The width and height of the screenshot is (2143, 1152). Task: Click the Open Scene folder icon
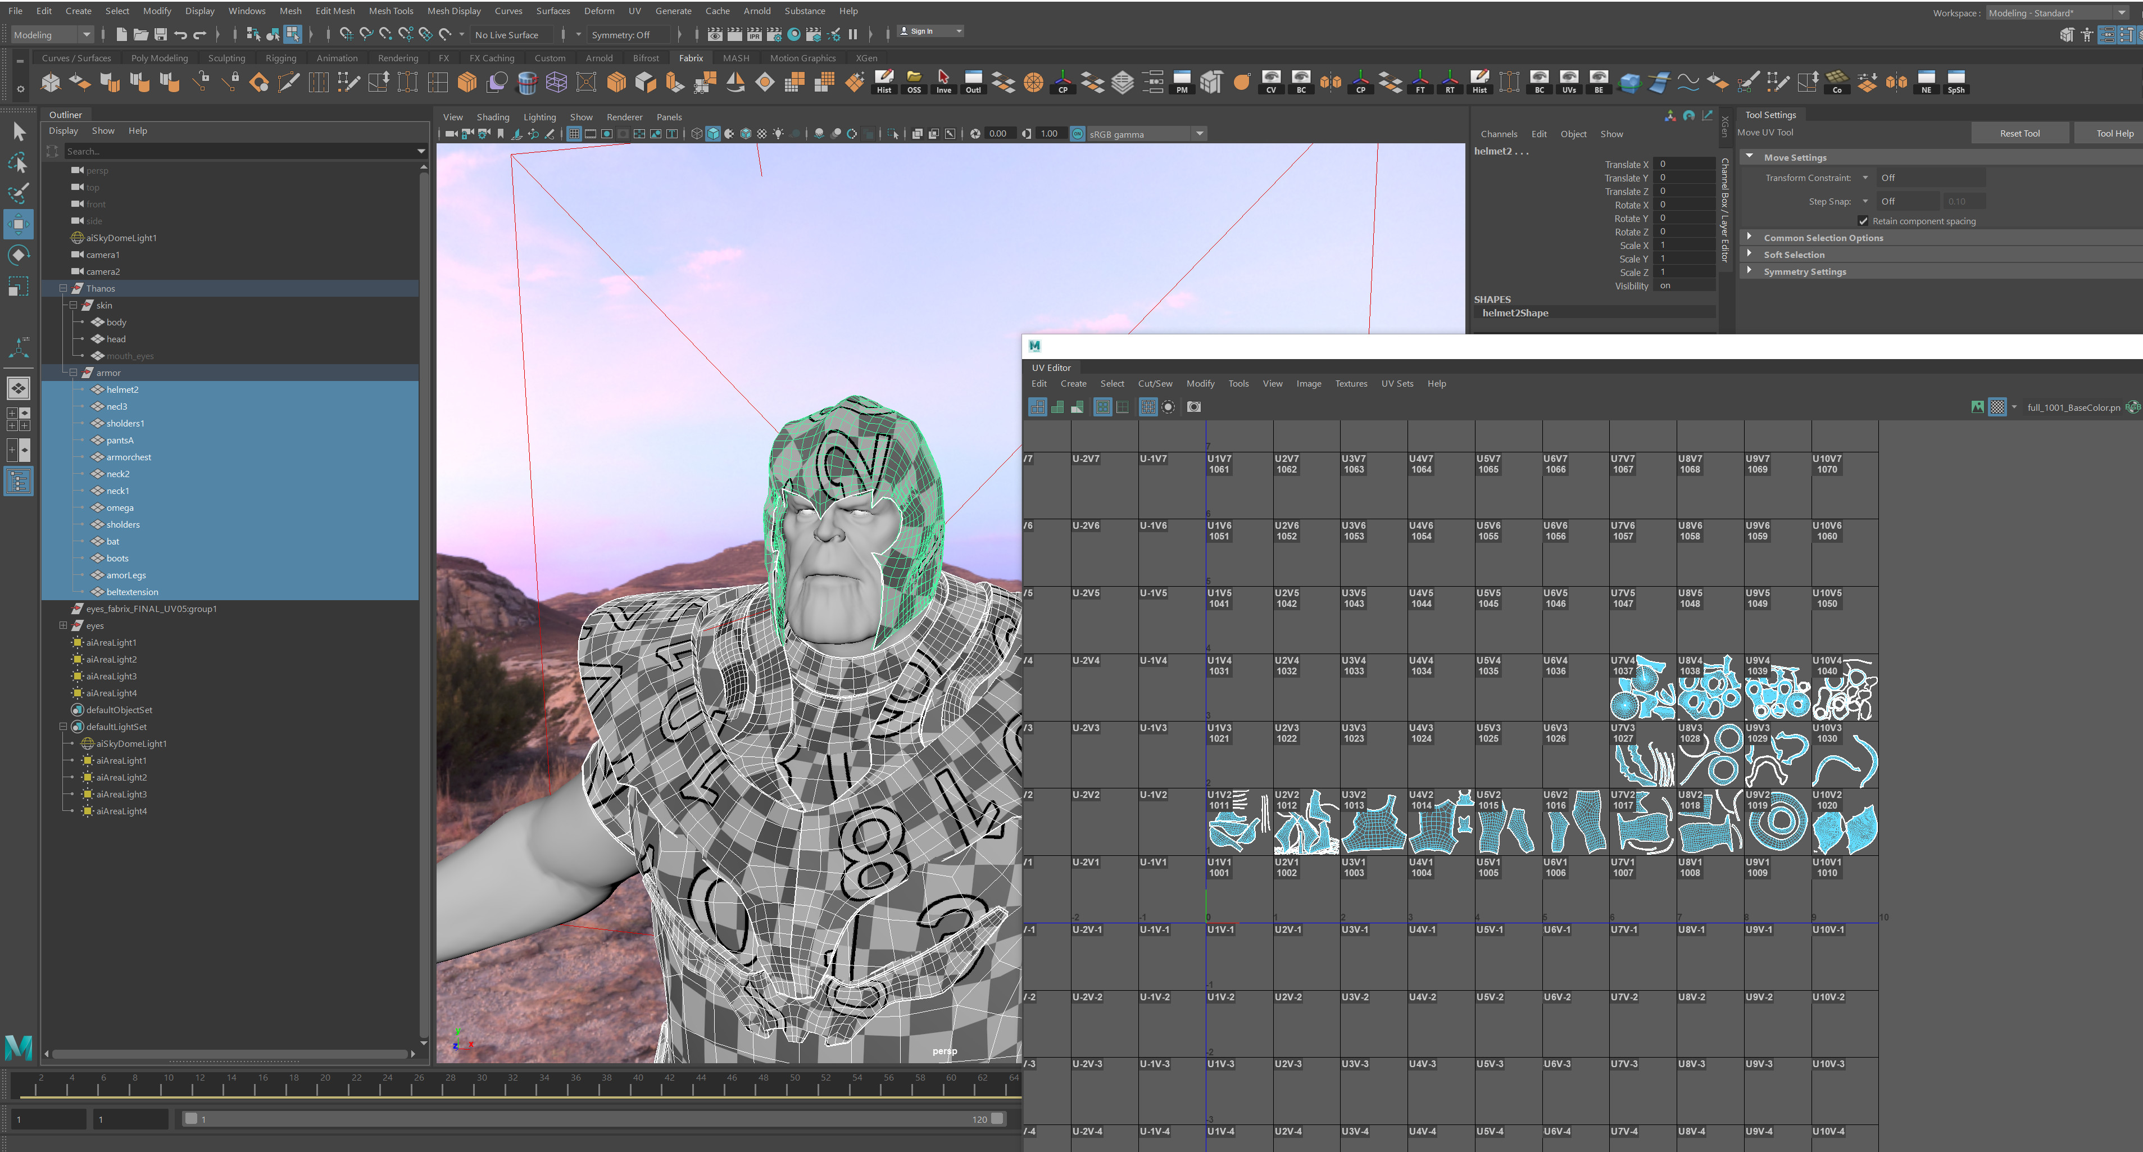click(140, 34)
